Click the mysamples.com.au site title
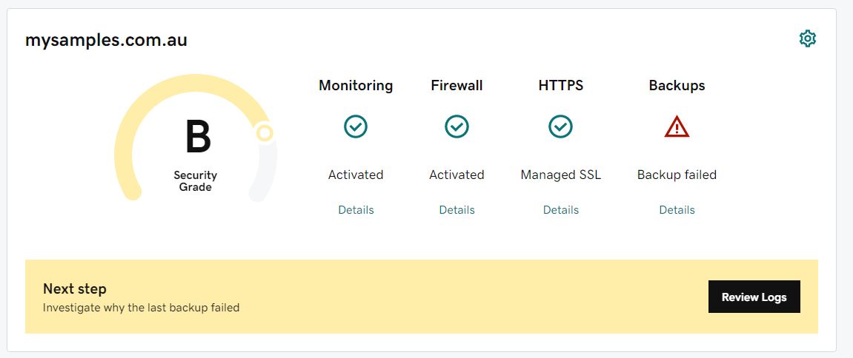The width and height of the screenshot is (853, 358). pyautogui.click(x=106, y=41)
